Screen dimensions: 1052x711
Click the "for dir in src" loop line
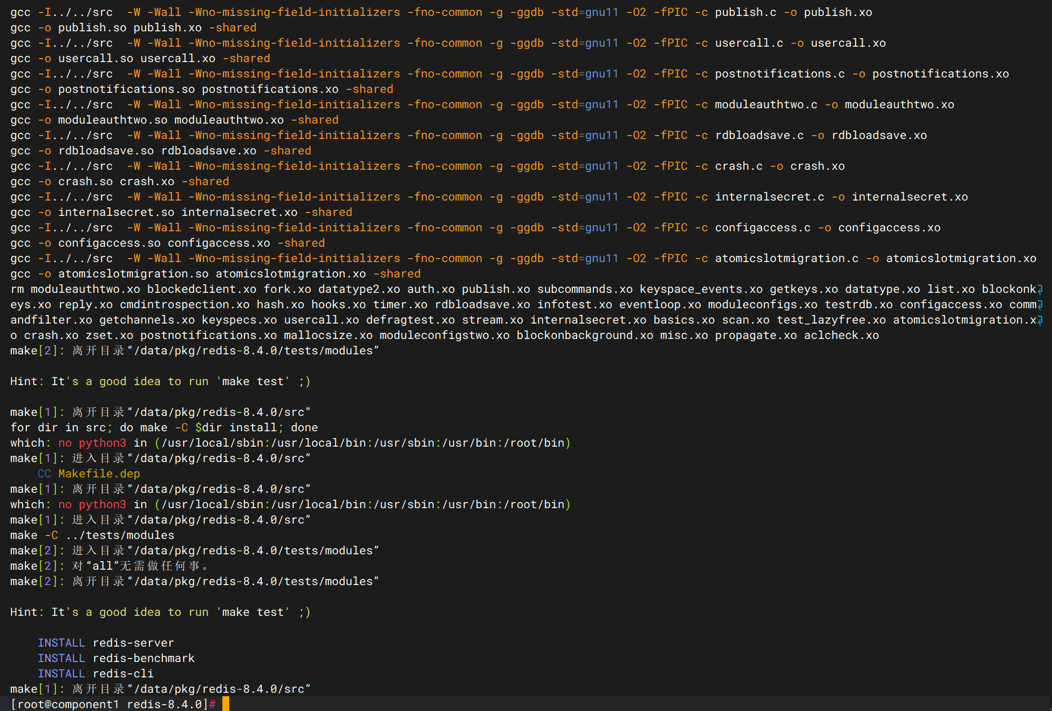164,427
